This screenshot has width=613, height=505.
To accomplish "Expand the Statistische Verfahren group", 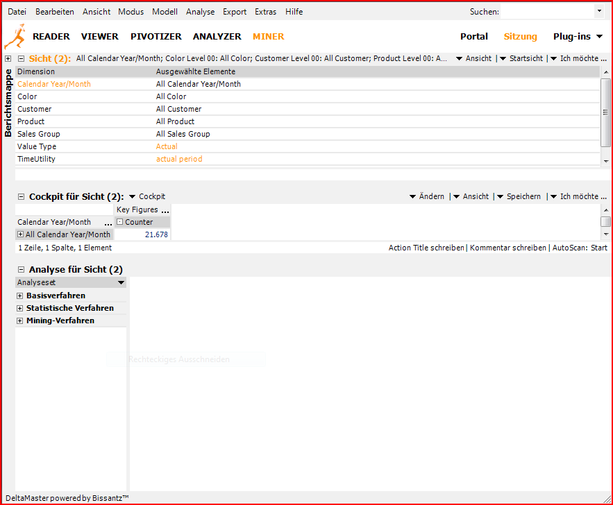I will click(x=20, y=309).
